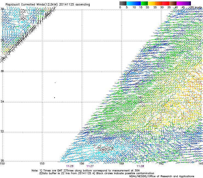Image resolution: width=203 pixels, height=178 pixels.
Task: Click the longitude label '153' on the bottom axis
Action: click(42, 164)
